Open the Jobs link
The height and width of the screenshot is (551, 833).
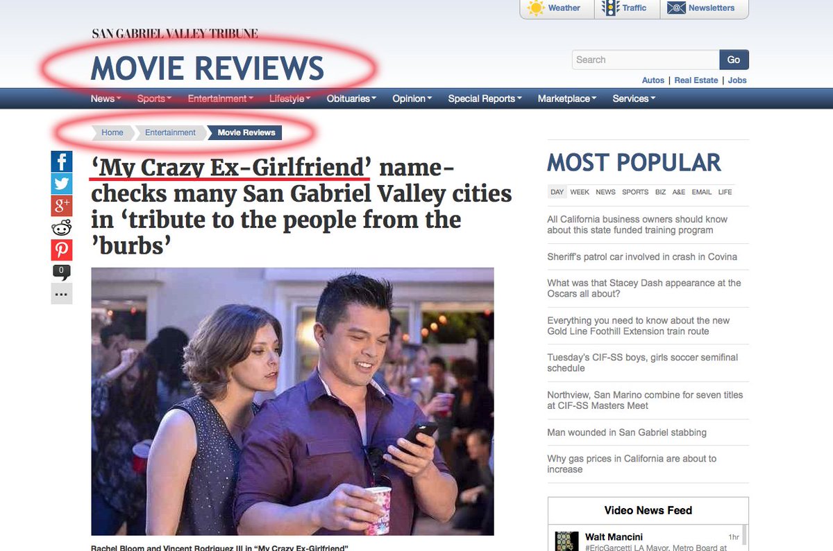click(737, 80)
